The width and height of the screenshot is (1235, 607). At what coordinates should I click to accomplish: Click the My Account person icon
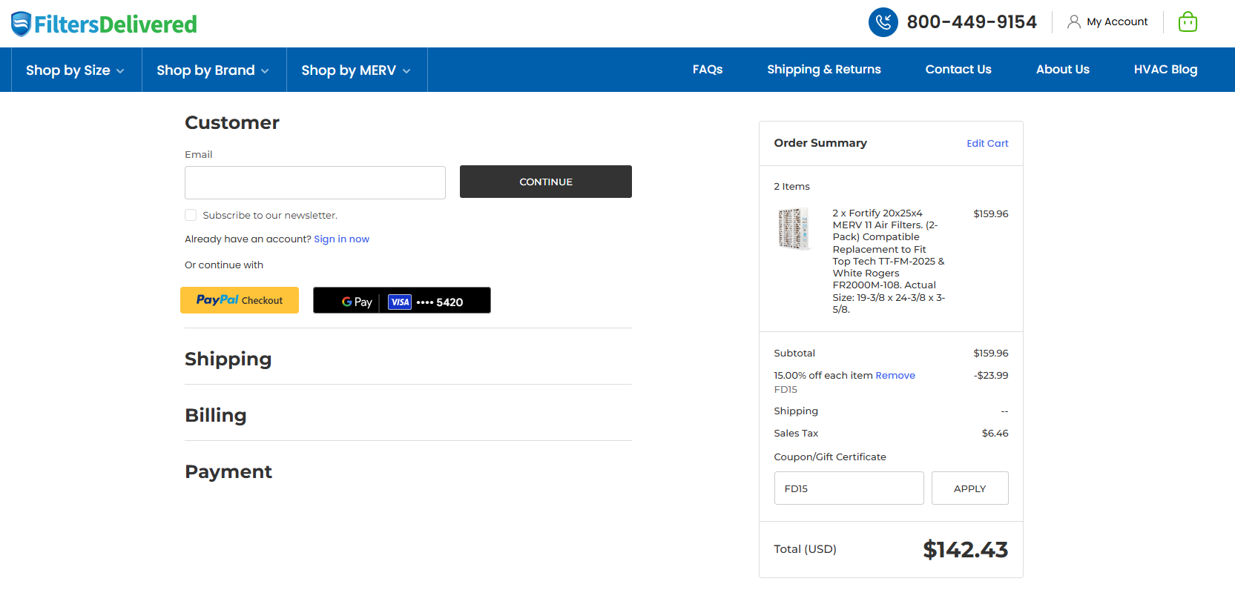pos(1073,22)
